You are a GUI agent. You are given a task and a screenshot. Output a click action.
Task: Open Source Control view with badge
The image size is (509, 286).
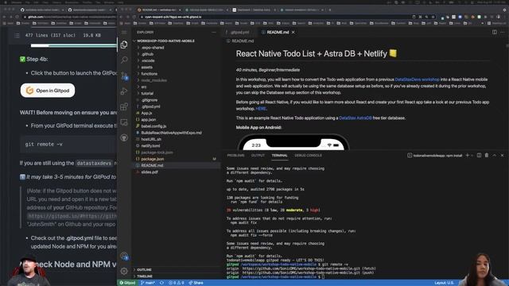(x=124, y=76)
